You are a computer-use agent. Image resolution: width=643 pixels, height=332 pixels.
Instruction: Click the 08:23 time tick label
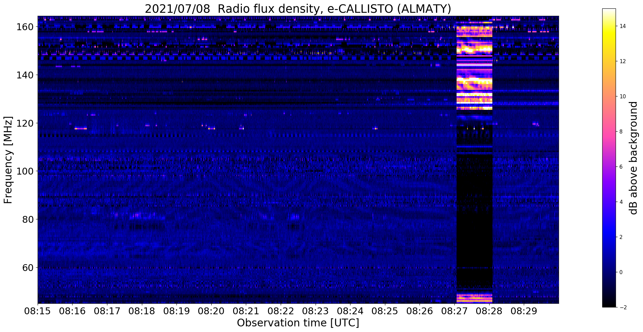(x=316, y=311)
